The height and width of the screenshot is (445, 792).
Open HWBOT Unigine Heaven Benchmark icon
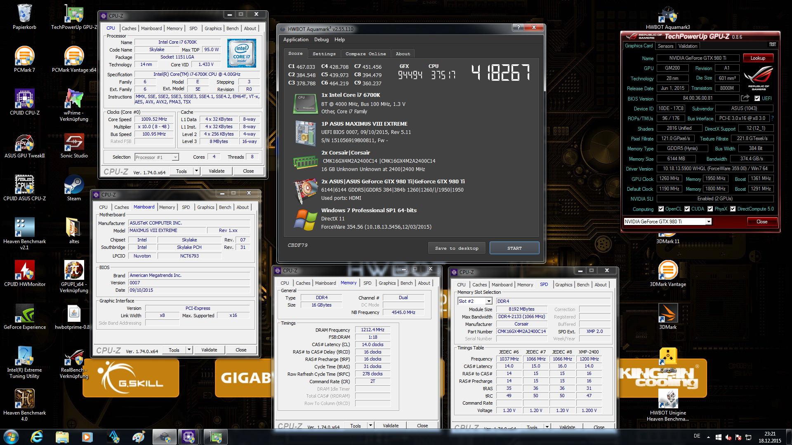(668, 405)
